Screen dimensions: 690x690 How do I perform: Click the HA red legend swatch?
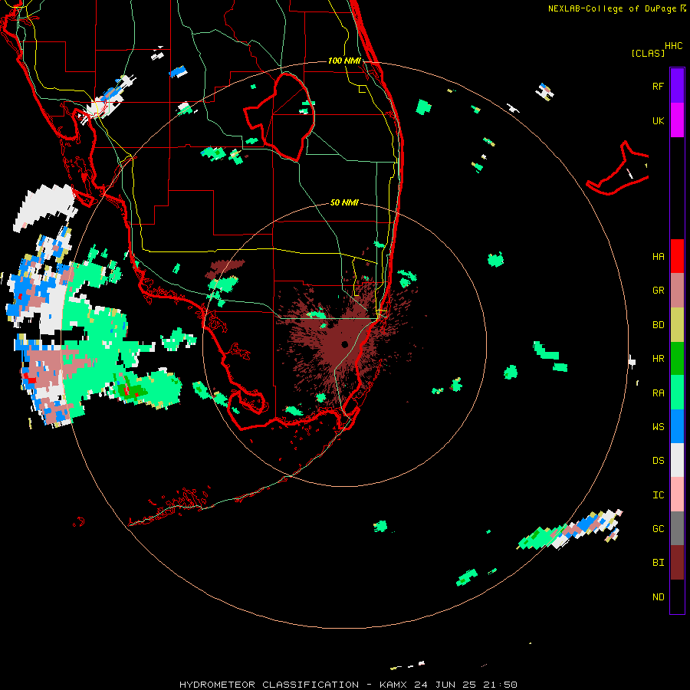point(677,256)
